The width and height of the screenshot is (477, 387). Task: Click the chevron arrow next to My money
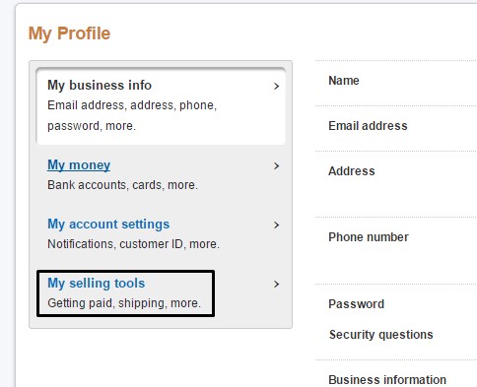click(x=276, y=166)
